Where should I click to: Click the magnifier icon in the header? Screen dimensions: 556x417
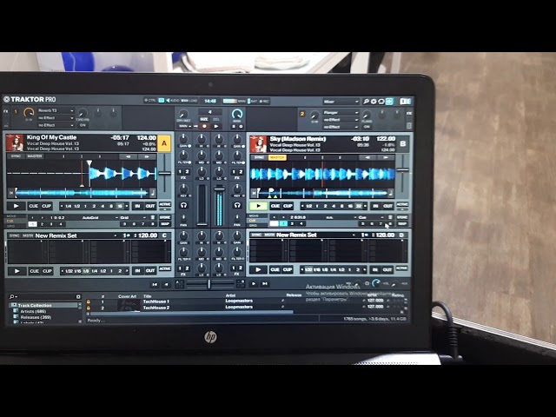point(366,102)
